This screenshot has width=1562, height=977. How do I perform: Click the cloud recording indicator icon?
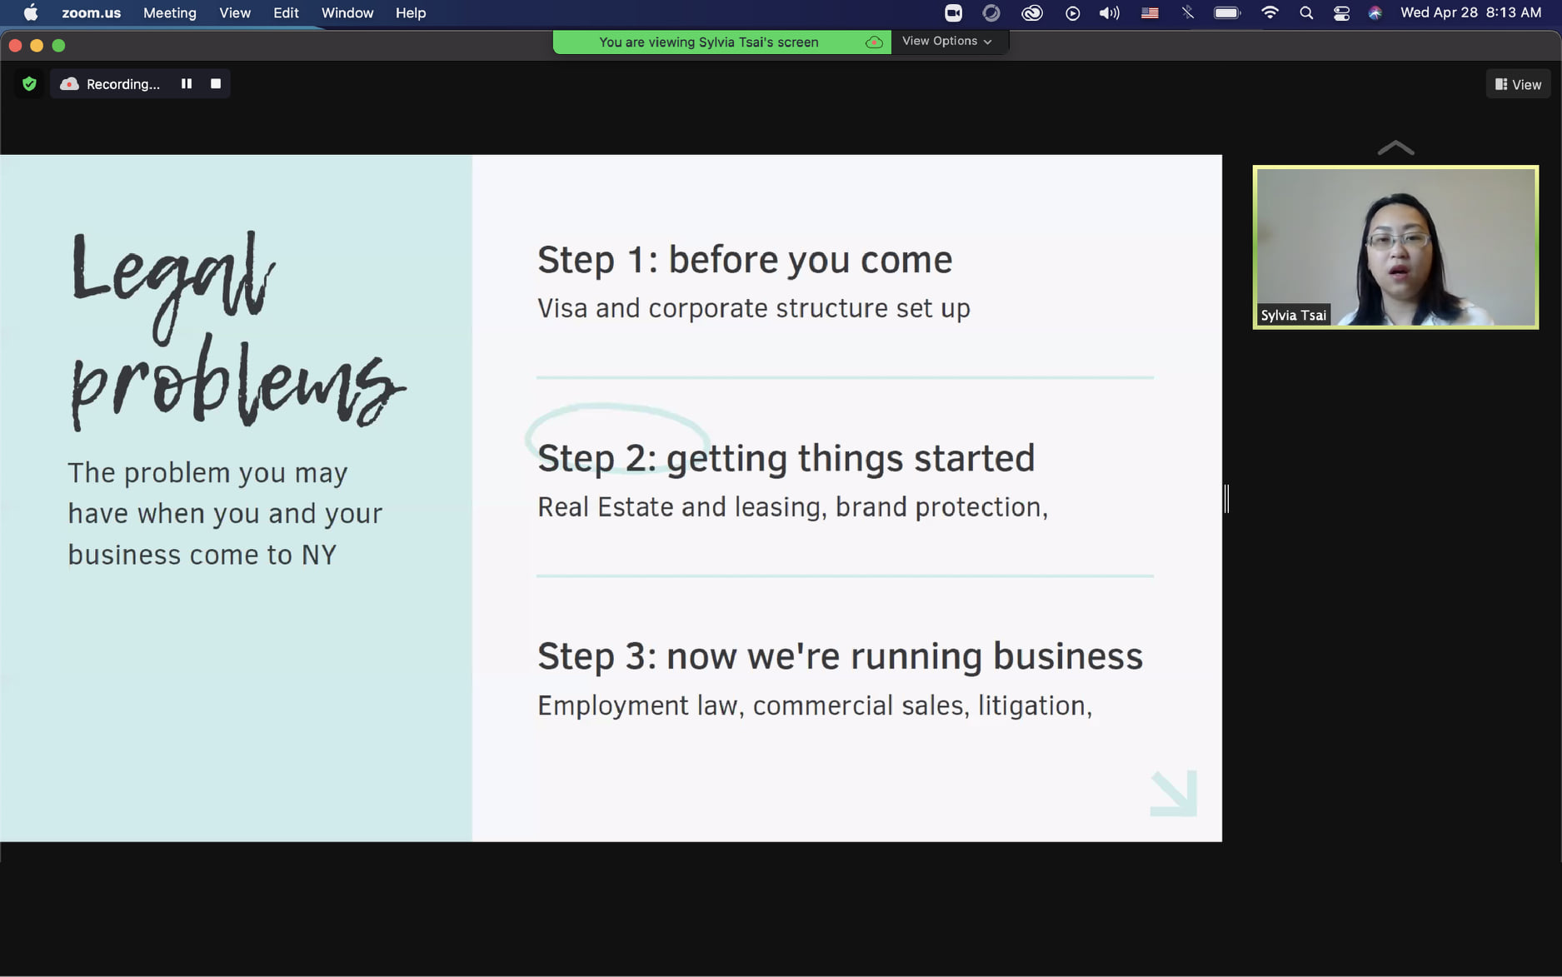point(70,84)
